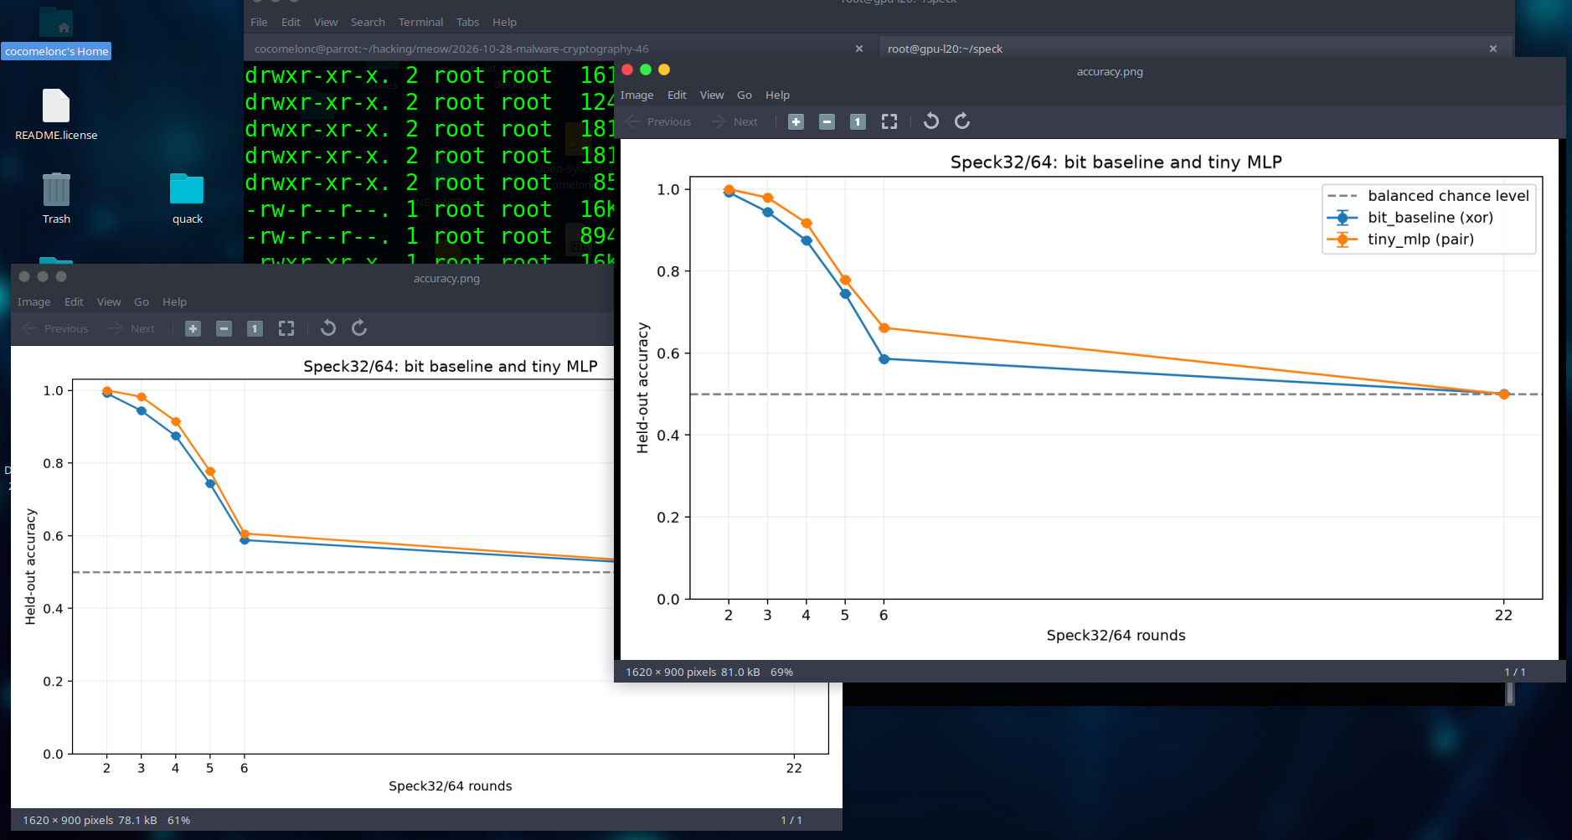Set normal size in the back image viewer
The width and height of the screenshot is (1572, 840).
click(255, 329)
